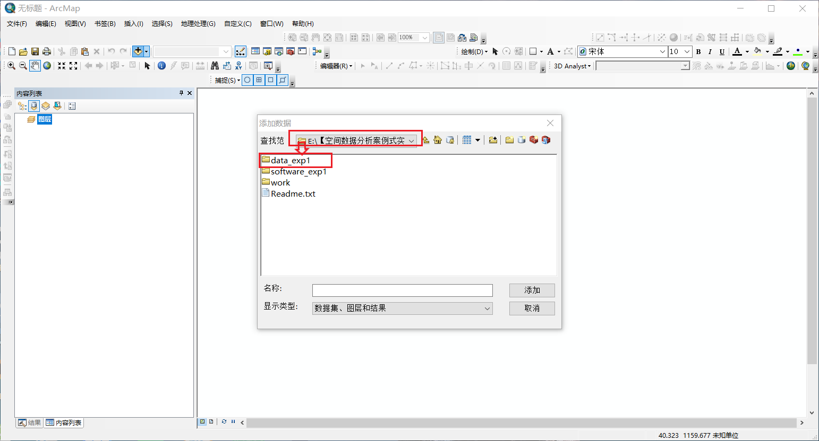This screenshot has width=819, height=441.
Task: Click the Fixed Zoom In icon
Action: (62, 66)
